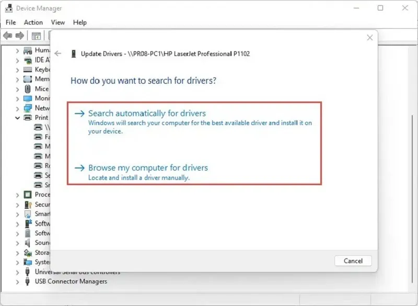
Task: Expand the Human Interface Devices node
Action: (17, 50)
